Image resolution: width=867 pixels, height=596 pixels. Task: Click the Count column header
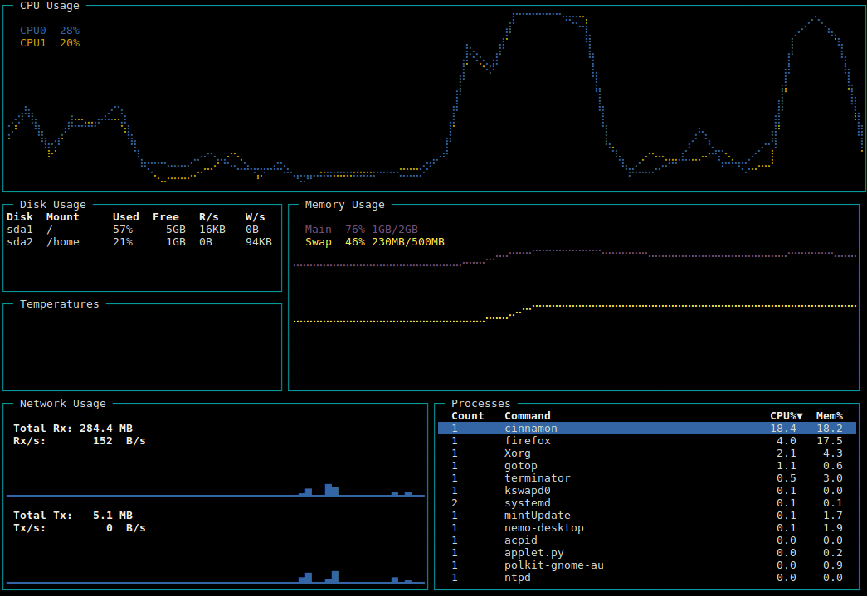click(467, 416)
